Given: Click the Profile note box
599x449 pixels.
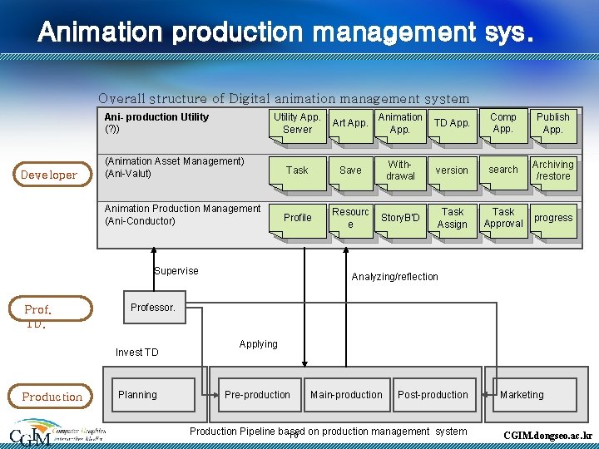Looking at the screenshot, I should tap(298, 221).
